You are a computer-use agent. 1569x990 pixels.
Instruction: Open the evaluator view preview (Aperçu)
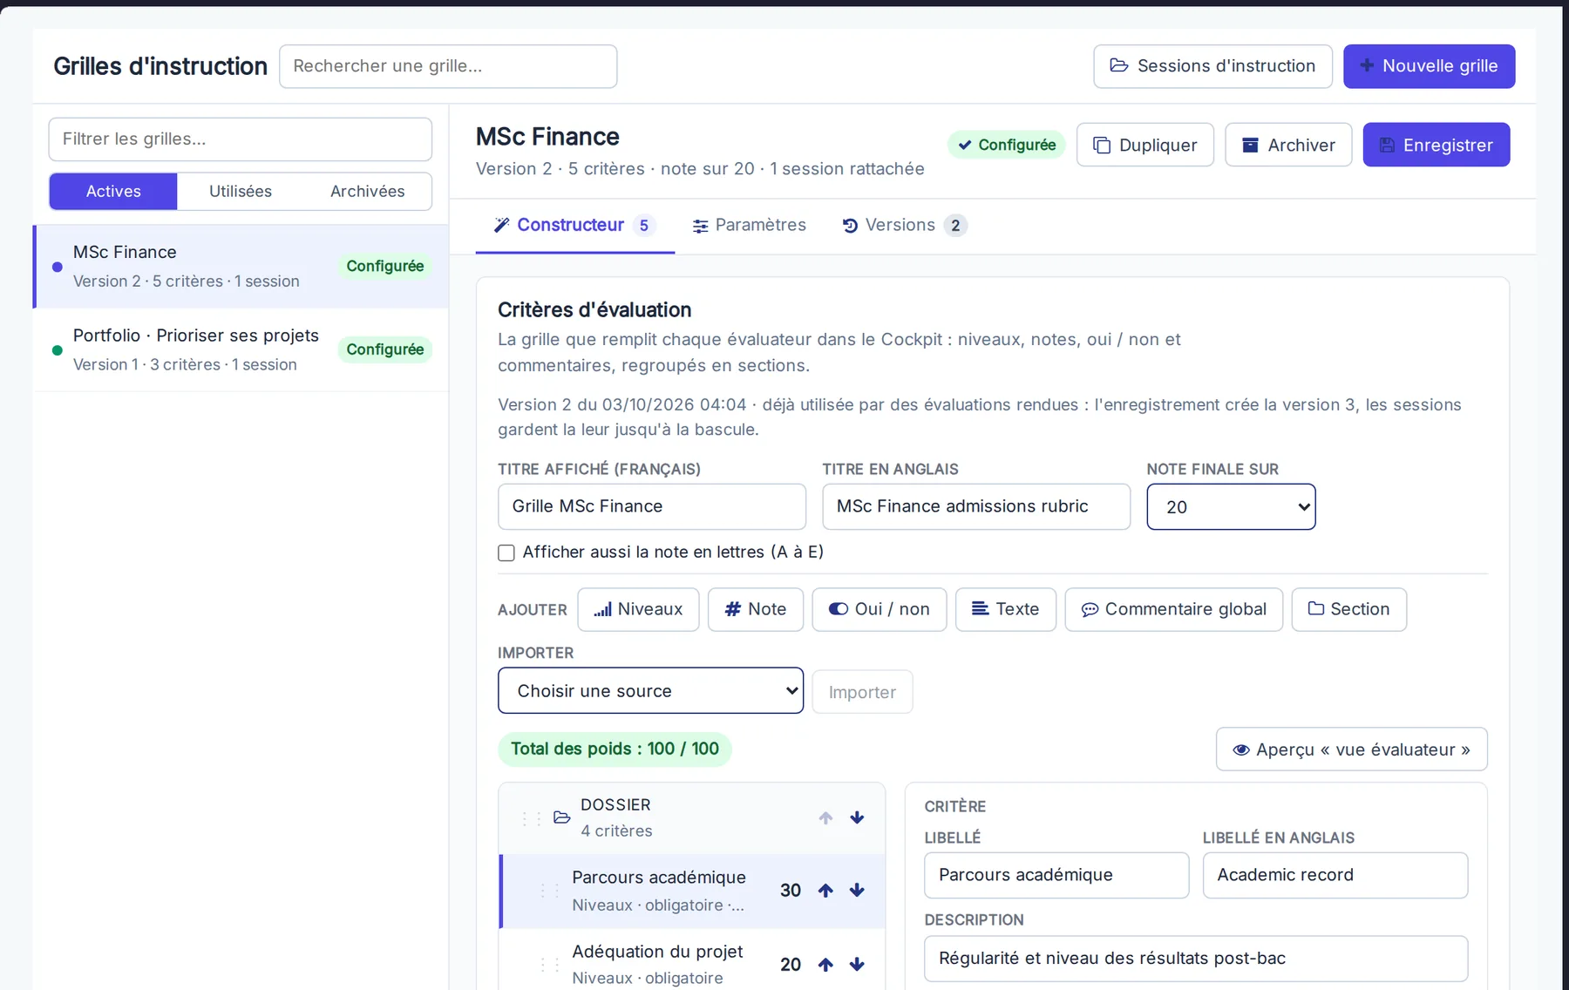1352,749
